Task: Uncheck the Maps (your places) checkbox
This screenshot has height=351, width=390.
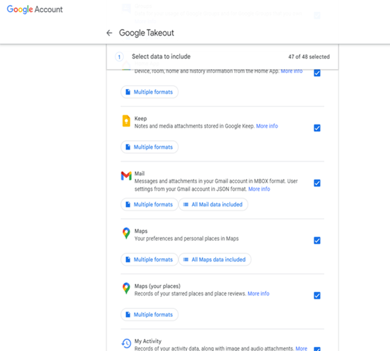Action: pos(317,296)
